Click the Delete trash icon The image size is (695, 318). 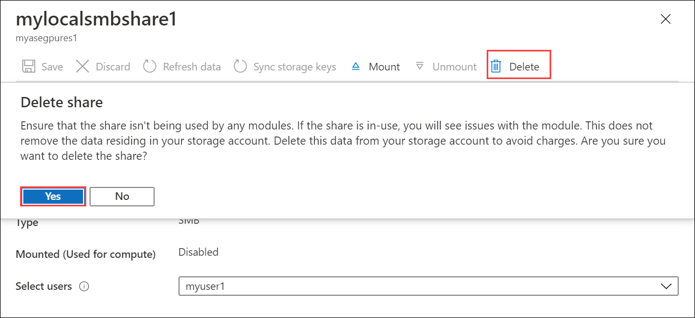coord(496,66)
